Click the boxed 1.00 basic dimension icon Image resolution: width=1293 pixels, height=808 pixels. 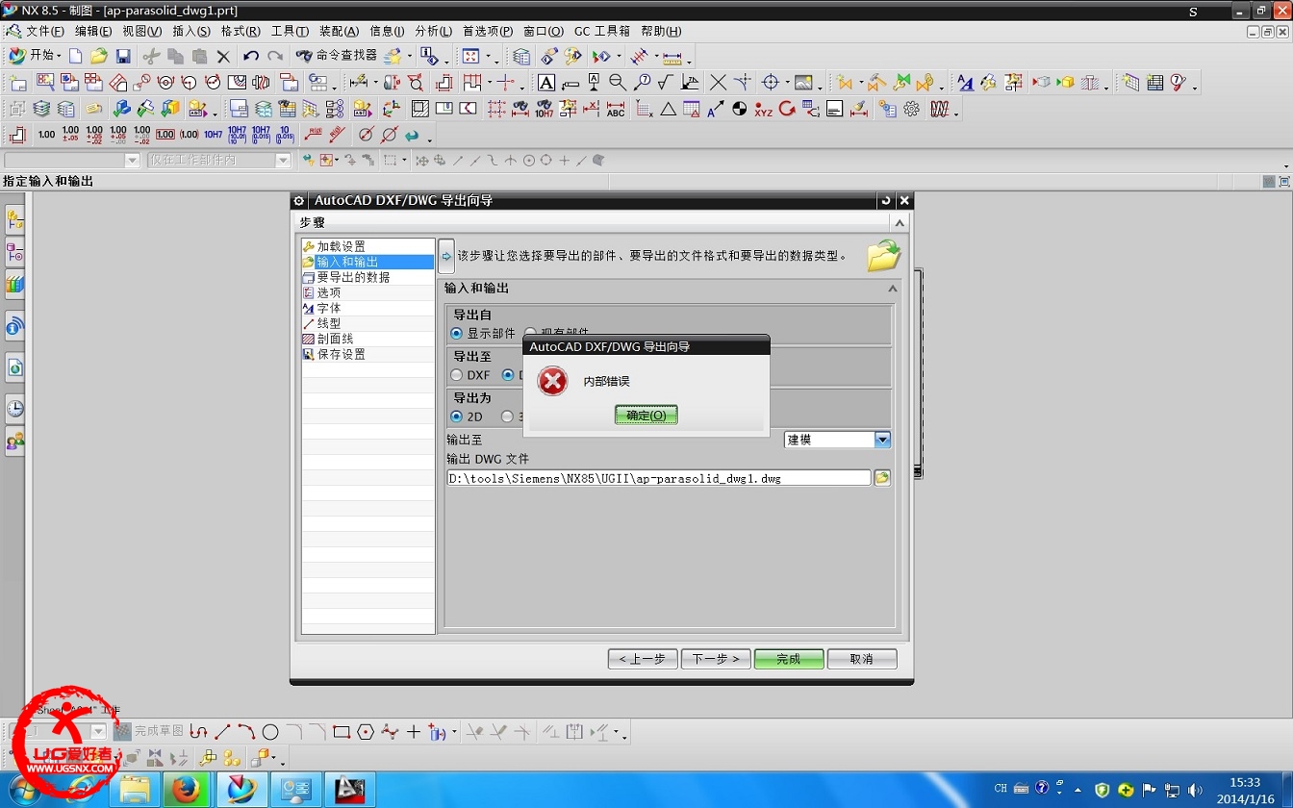(165, 135)
